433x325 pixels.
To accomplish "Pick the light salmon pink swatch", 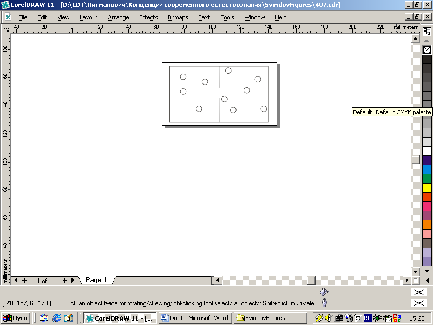I will coord(427,233).
